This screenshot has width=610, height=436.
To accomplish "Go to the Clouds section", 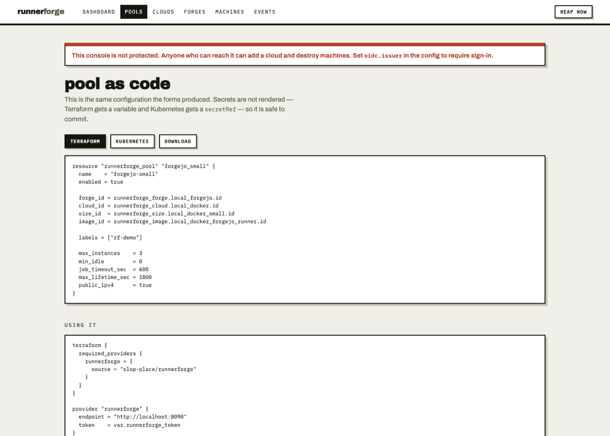I will pyautogui.click(x=163, y=12).
